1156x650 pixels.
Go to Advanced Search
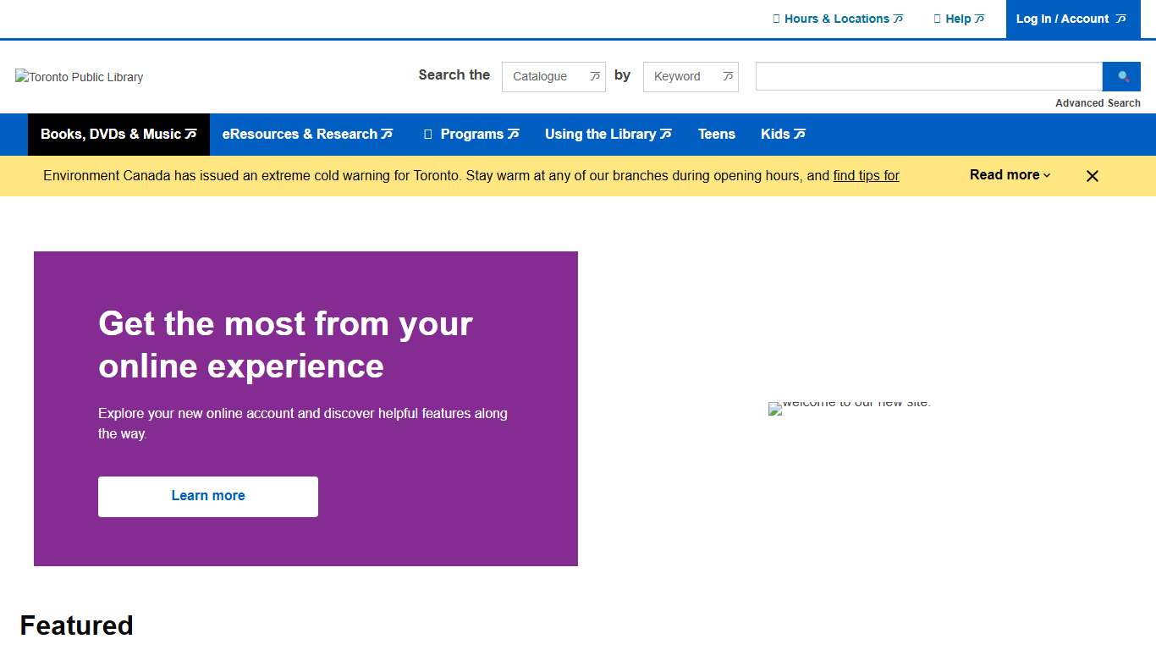click(x=1098, y=103)
